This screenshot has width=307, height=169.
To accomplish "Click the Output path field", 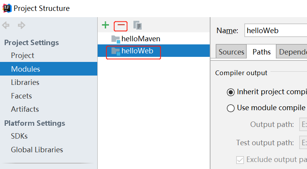I will [303, 125].
